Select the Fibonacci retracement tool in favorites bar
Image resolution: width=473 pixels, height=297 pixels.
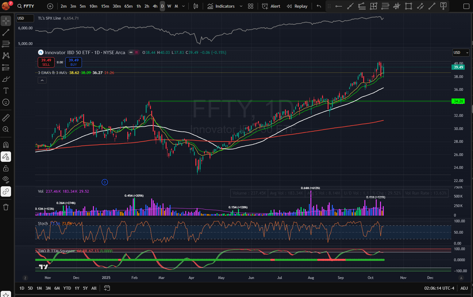[x=385, y=6]
